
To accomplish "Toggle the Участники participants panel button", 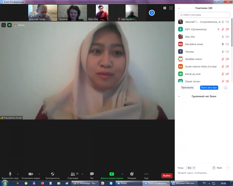I will 73,174.
